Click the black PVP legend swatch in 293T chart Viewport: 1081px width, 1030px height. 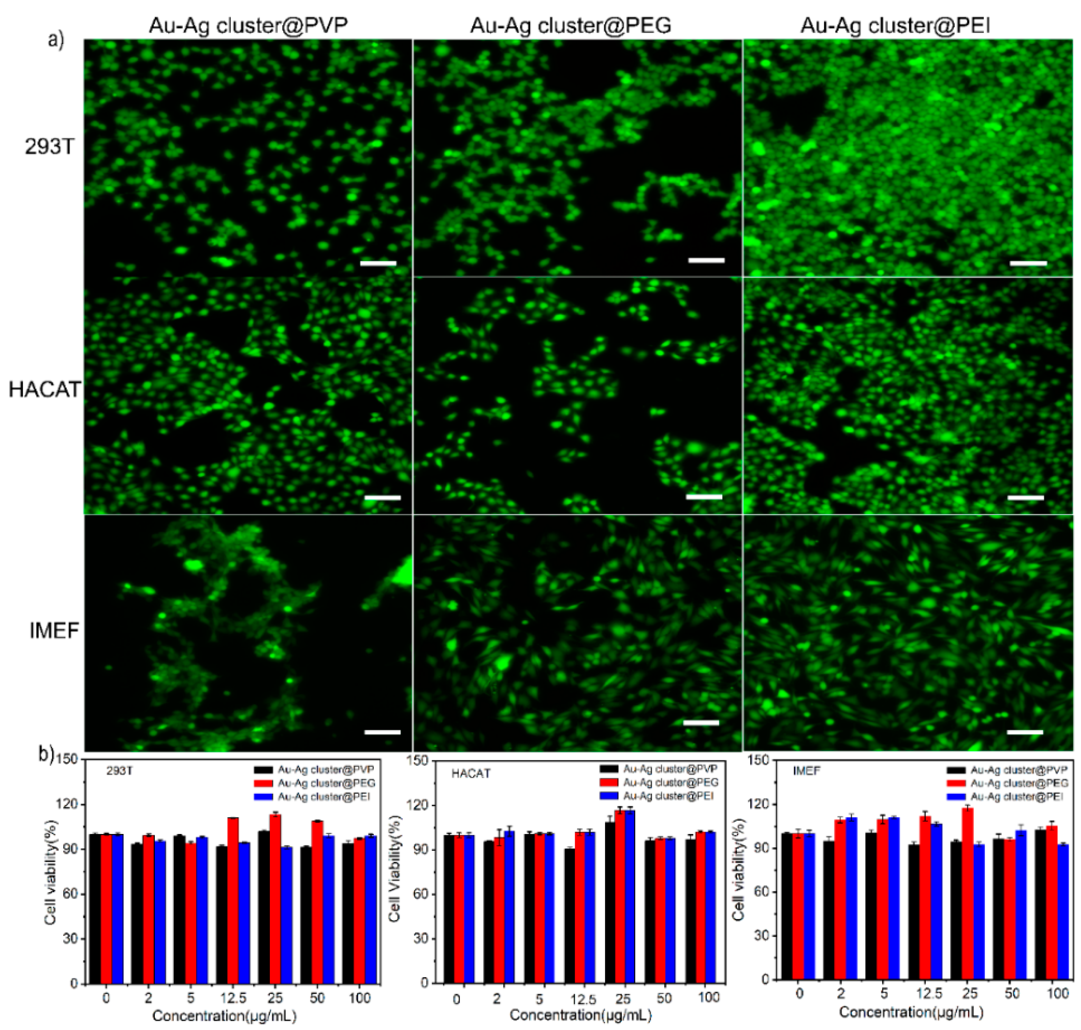[263, 770]
